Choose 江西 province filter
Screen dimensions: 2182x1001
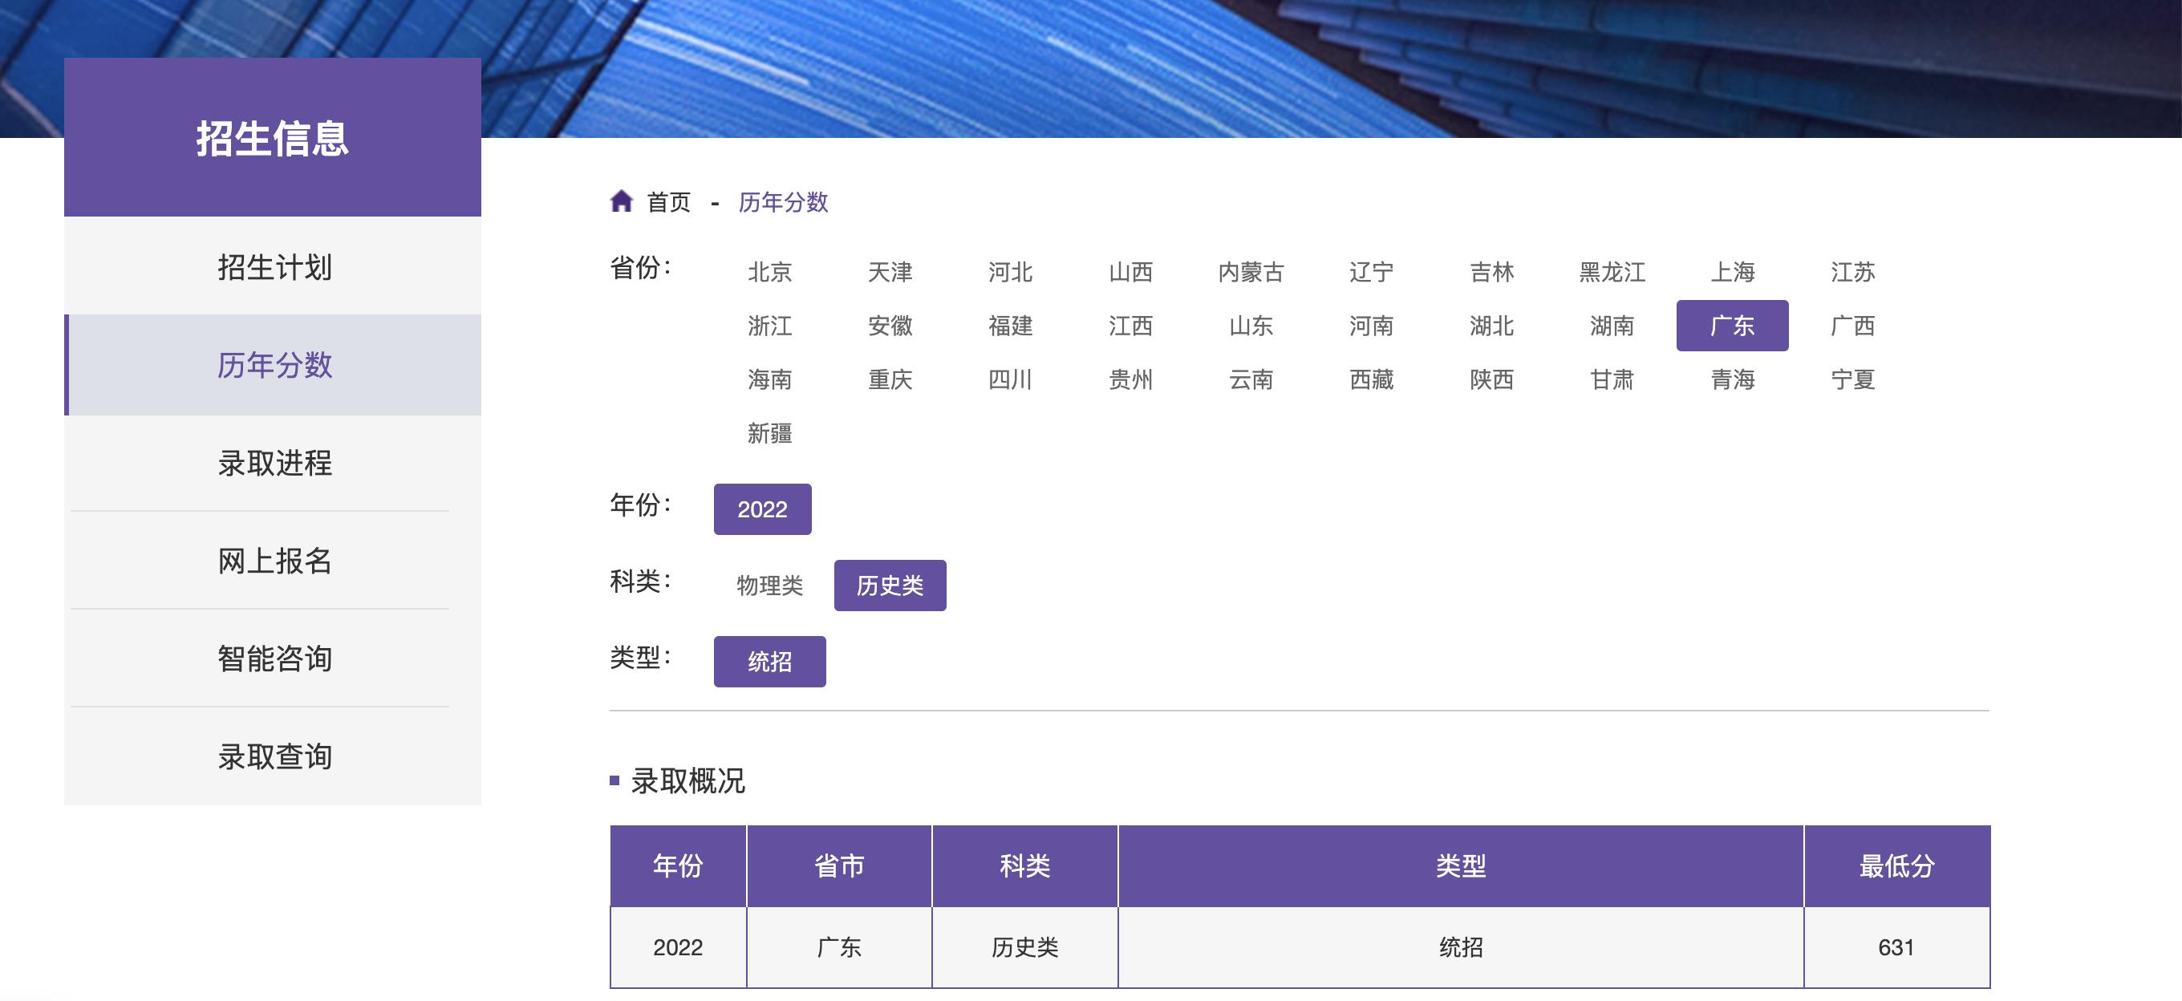tap(1130, 325)
